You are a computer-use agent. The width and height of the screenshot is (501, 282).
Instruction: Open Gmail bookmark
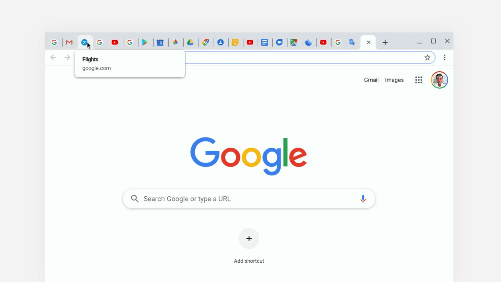69,42
